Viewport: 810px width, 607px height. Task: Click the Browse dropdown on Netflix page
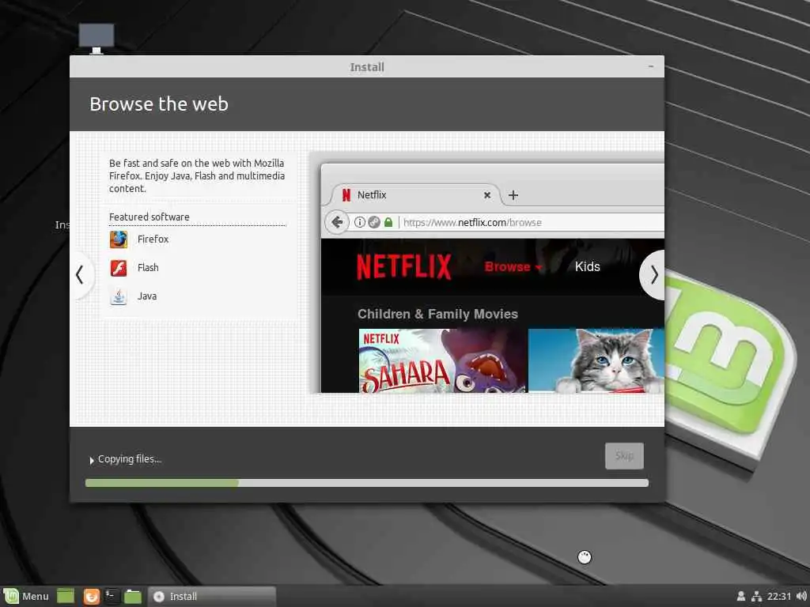(x=513, y=267)
